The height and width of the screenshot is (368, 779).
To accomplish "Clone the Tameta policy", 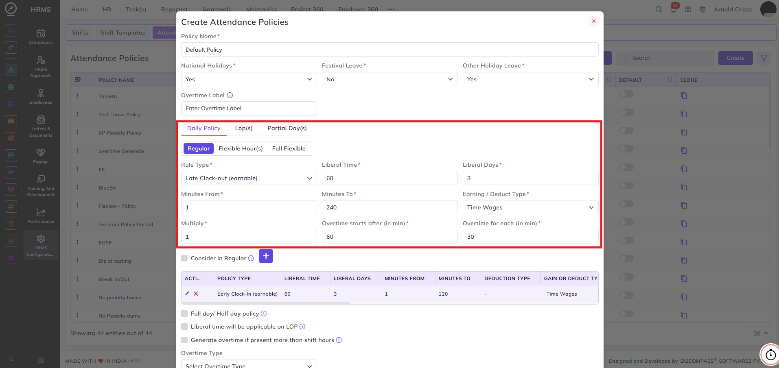I will click(684, 96).
